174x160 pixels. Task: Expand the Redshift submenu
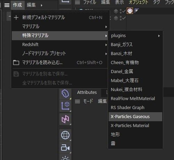tap(60, 45)
